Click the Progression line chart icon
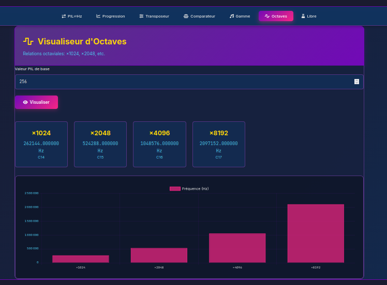 click(x=98, y=16)
